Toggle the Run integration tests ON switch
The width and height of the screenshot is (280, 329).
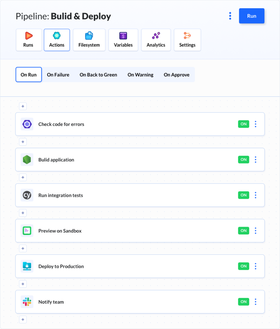tap(244, 195)
